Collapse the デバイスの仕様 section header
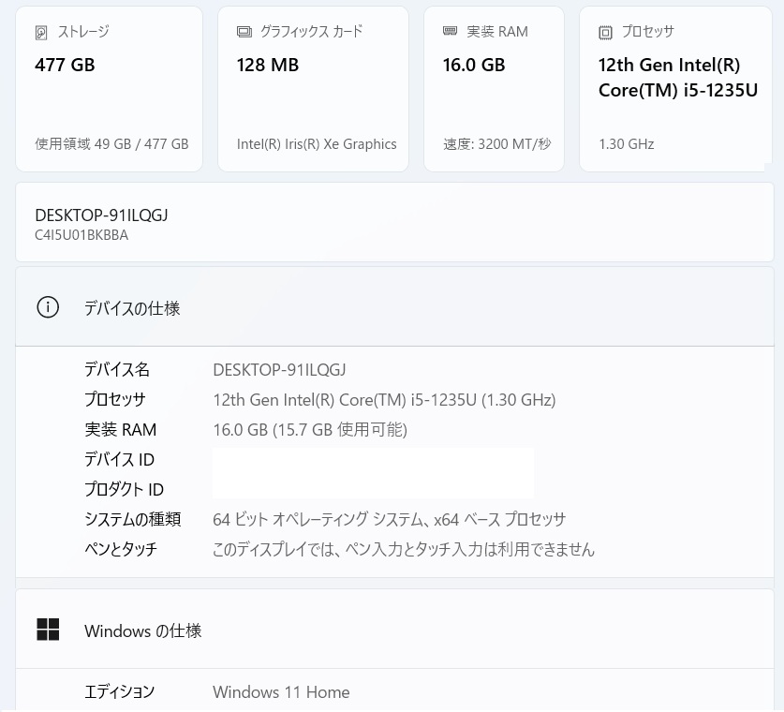Viewport: 784px width, 712px height. click(394, 306)
